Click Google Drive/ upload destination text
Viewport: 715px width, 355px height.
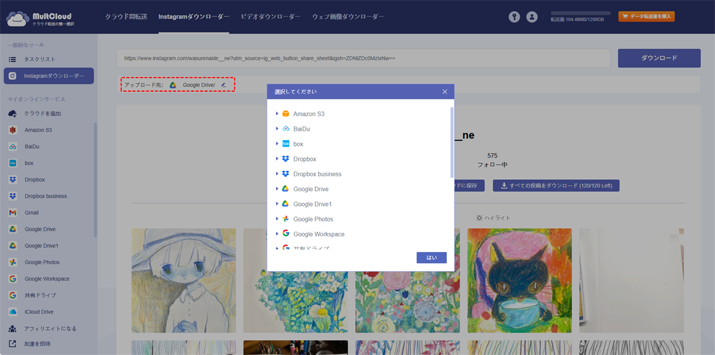(198, 85)
